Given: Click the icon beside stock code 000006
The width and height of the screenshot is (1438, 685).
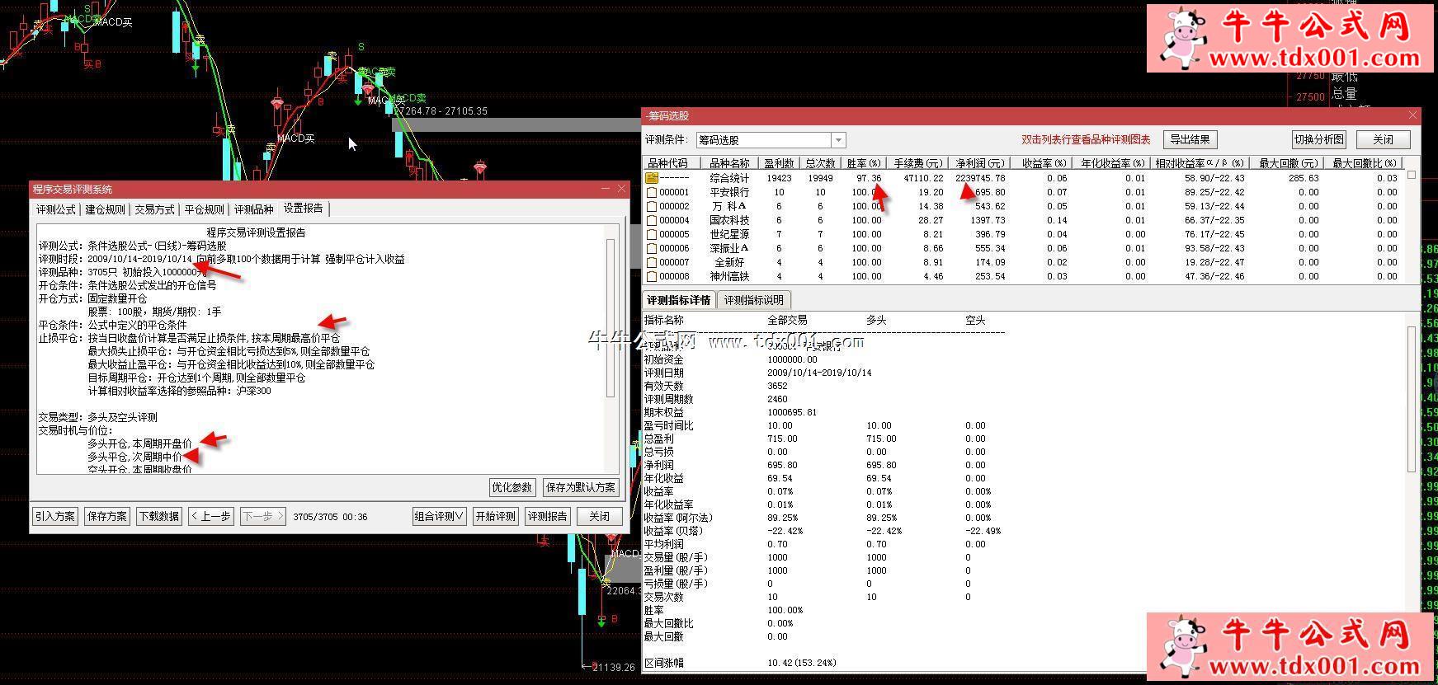Looking at the screenshot, I should [652, 248].
